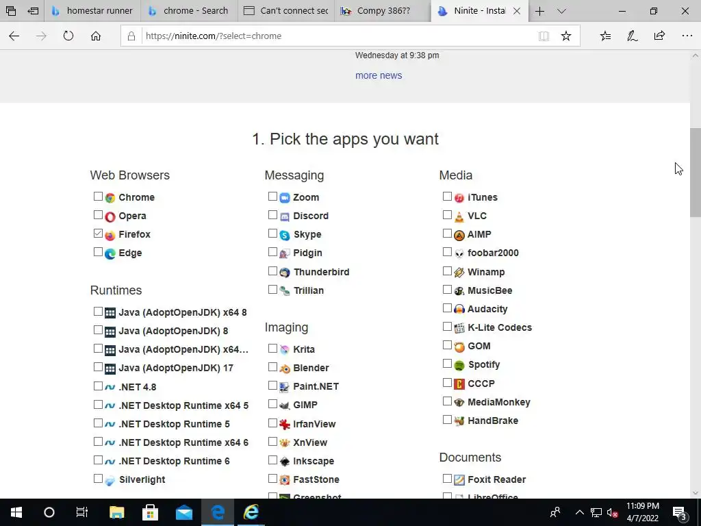Click the muted volume tray icon

click(x=613, y=512)
